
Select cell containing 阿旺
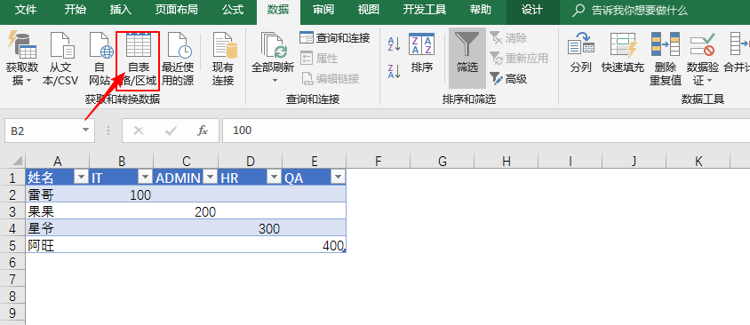[x=58, y=246]
